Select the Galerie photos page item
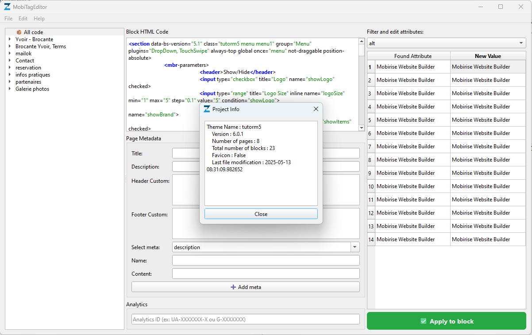 click(32, 89)
